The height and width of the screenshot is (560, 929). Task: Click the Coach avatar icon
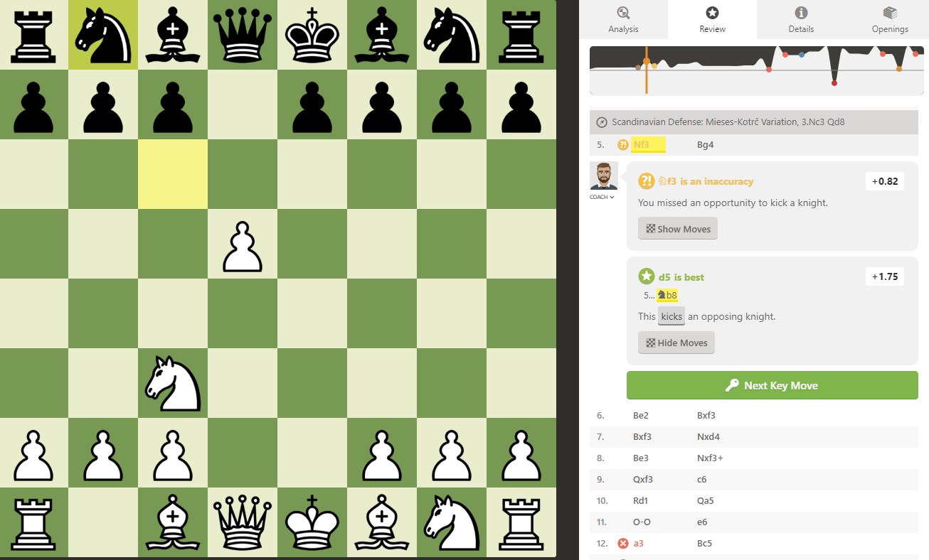point(603,176)
